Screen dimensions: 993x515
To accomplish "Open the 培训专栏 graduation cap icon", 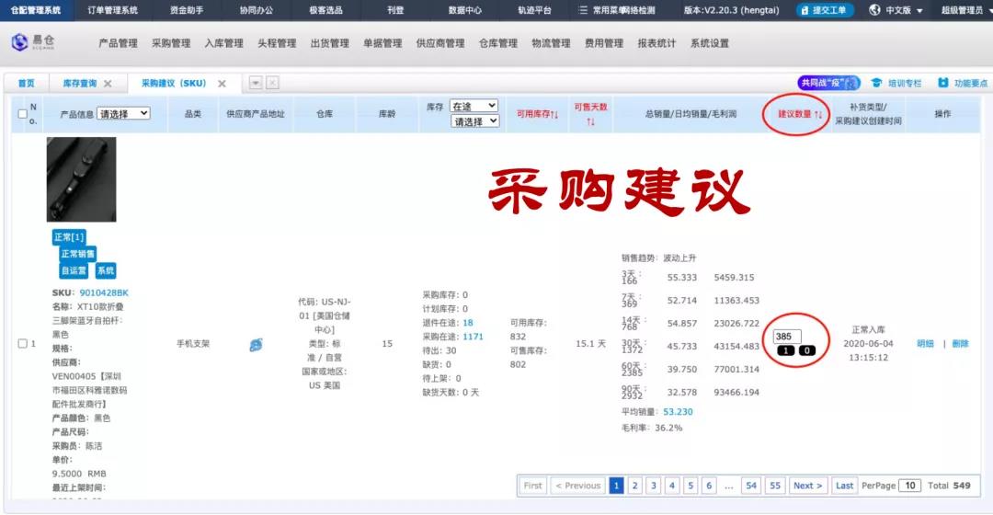I will click(876, 83).
